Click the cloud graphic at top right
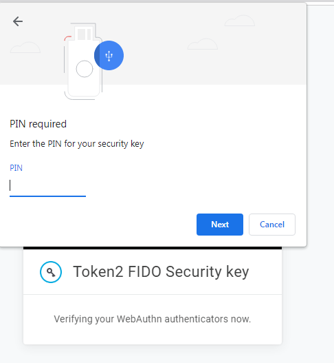Viewport: 334px width, 363px height. [x=240, y=21]
